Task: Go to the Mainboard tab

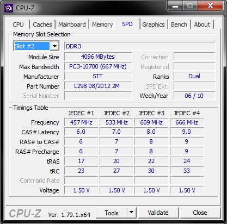Action: 72,24
